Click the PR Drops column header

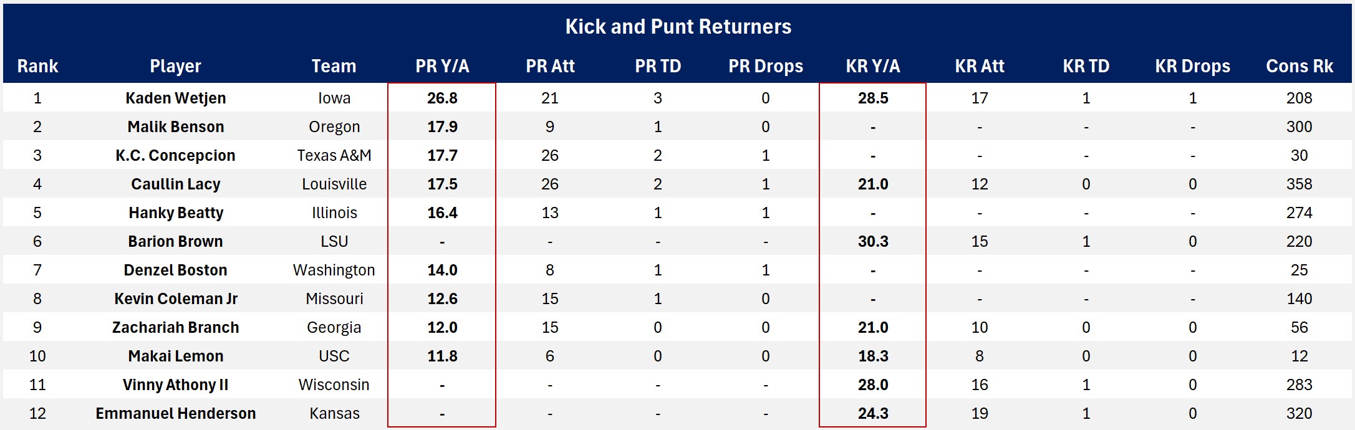pyautogui.click(x=765, y=66)
